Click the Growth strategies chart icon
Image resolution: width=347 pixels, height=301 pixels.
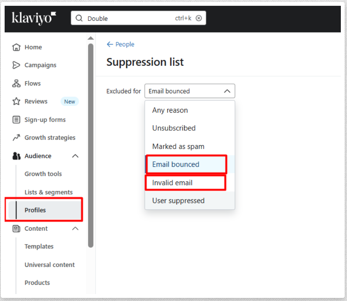(16, 137)
